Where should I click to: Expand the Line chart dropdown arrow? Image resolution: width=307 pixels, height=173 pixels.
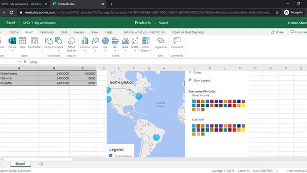(x=95, y=51)
